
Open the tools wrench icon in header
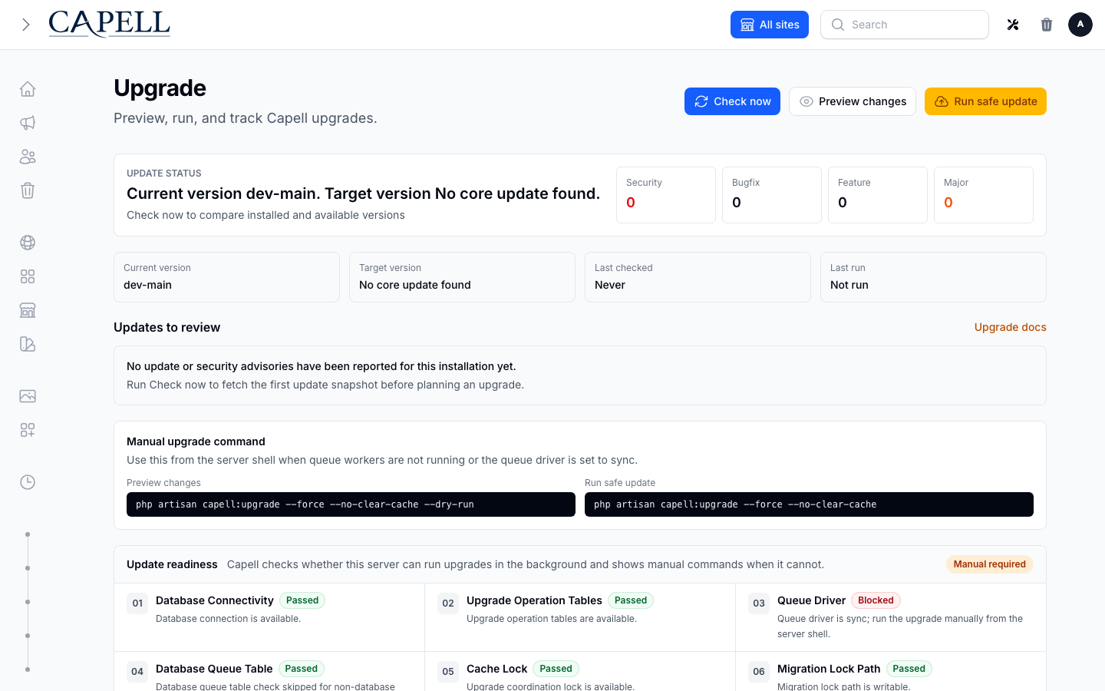click(1013, 25)
